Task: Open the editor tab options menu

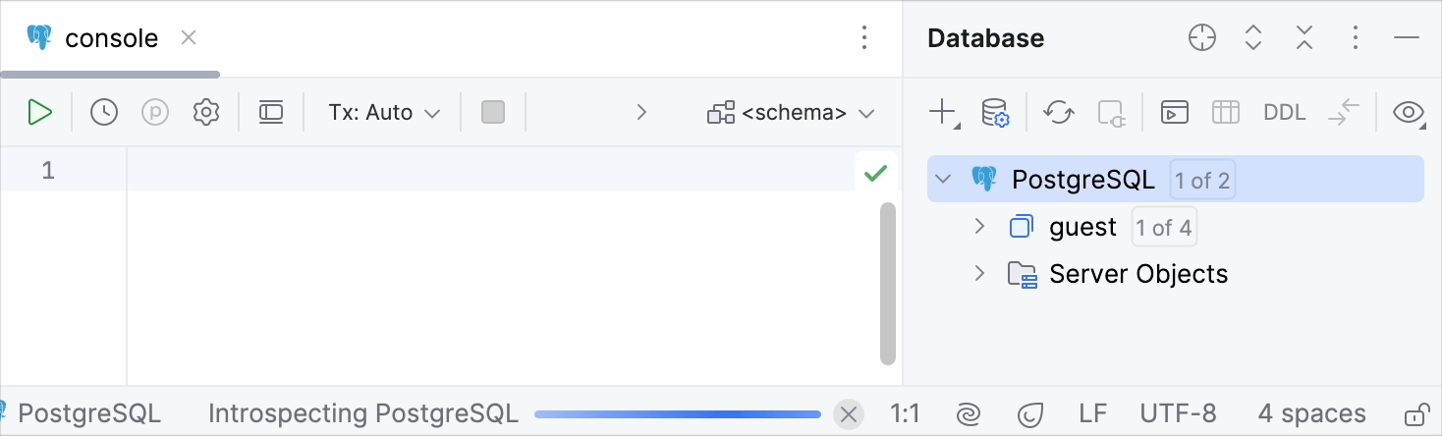Action: pyautogui.click(x=864, y=38)
